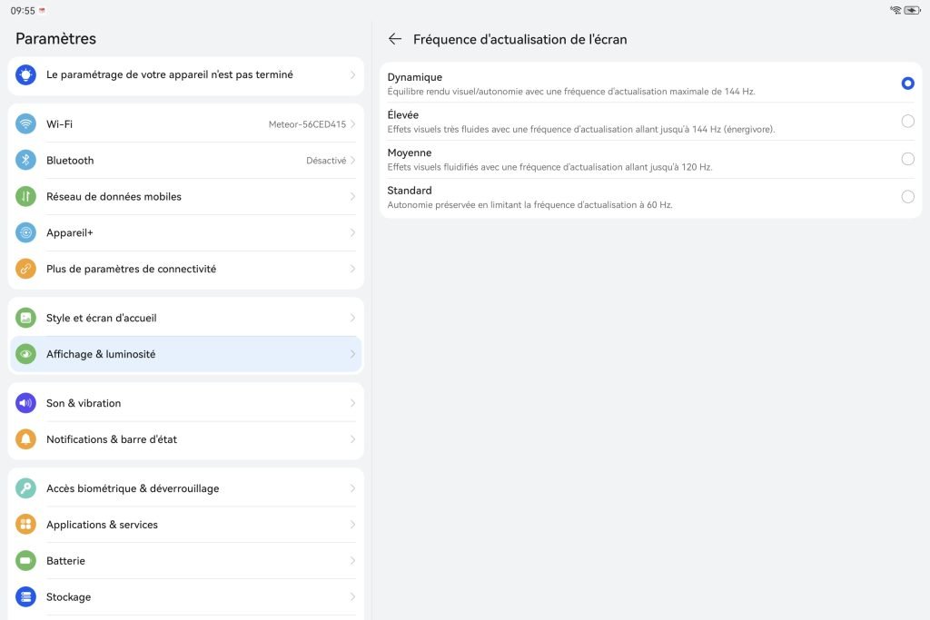Click Désactivé Bluetooth status
The height and width of the screenshot is (620, 930).
326,161
